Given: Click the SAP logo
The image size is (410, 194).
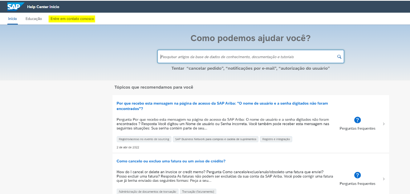Looking at the screenshot, I should point(15,6).
